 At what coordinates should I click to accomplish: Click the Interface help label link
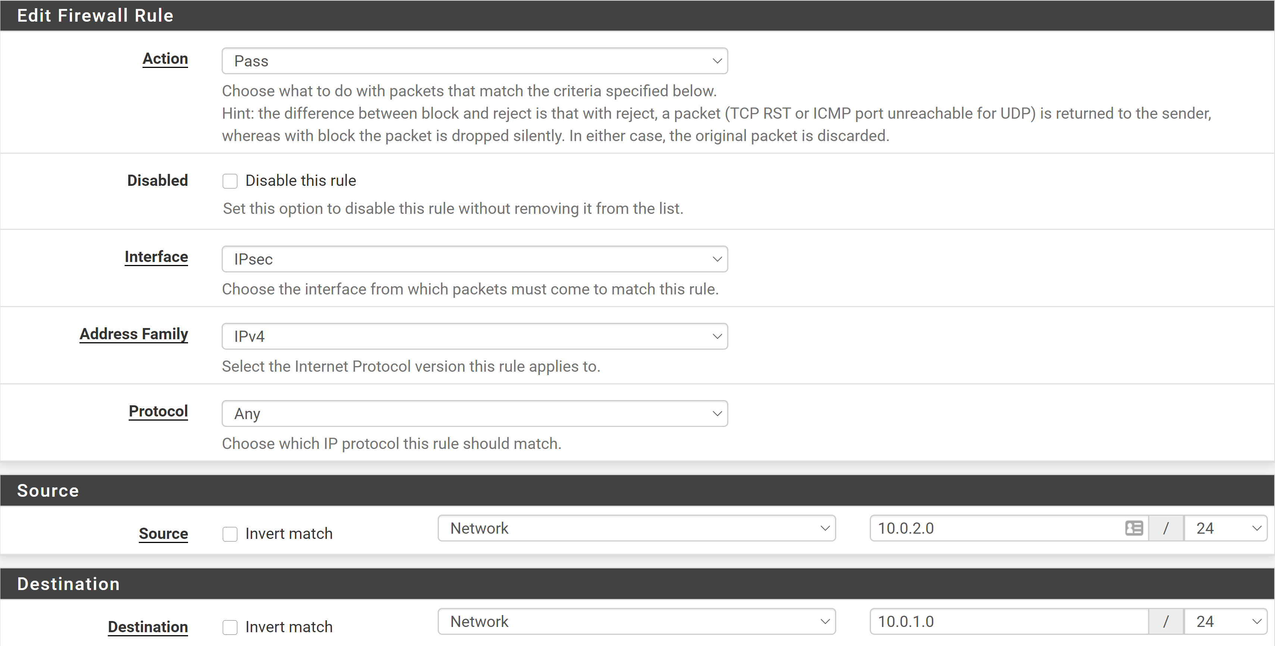click(156, 256)
